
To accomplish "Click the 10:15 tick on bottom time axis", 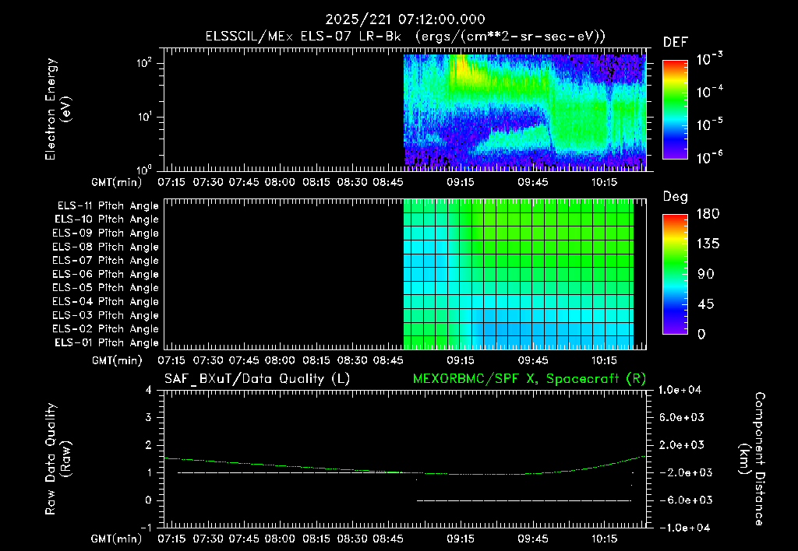I will pos(604,539).
